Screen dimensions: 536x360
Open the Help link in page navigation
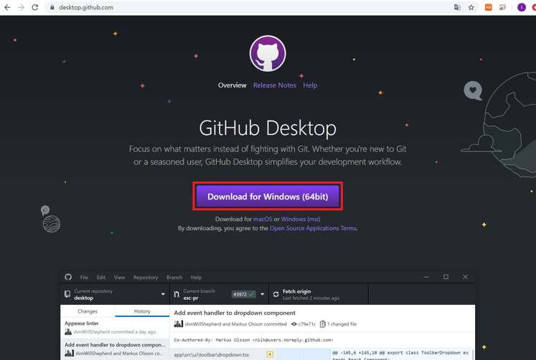pos(310,85)
